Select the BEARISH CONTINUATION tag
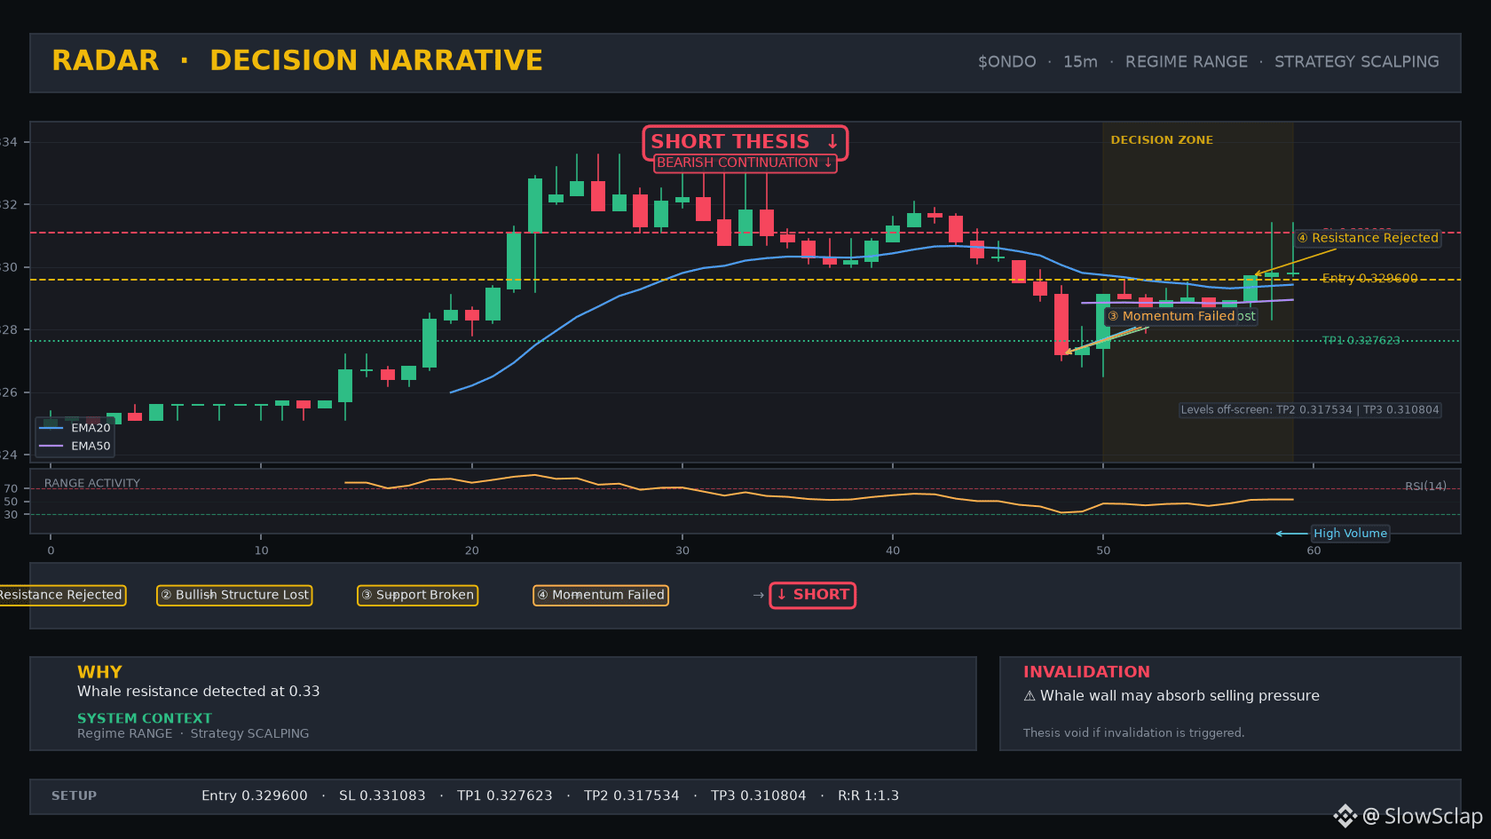This screenshot has width=1491, height=839. [745, 163]
